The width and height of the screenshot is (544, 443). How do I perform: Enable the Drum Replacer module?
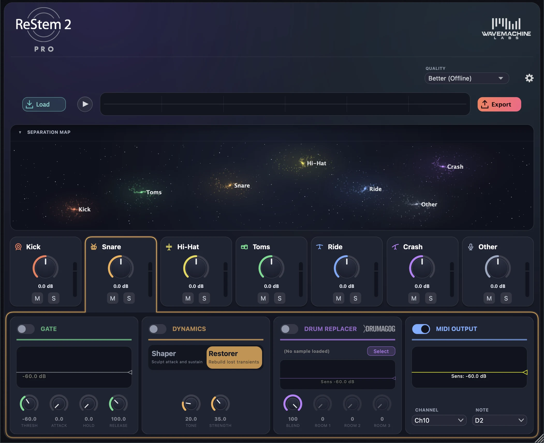(289, 329)
